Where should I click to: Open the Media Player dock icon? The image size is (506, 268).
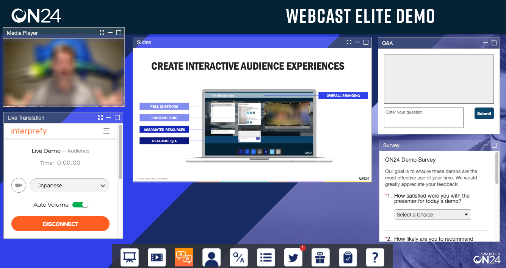click(x=157, y=257)
